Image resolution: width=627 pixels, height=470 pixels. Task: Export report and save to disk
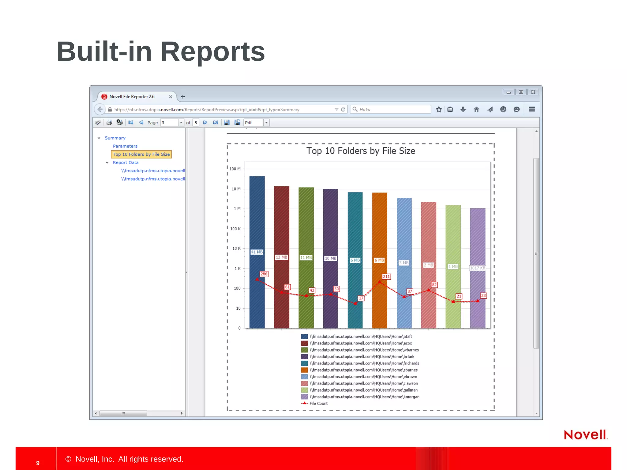point(227,122)
